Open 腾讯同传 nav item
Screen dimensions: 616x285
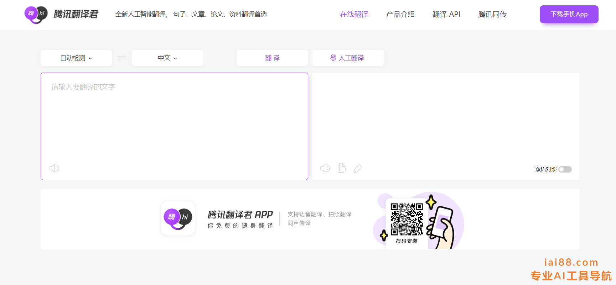click(492, 14)
